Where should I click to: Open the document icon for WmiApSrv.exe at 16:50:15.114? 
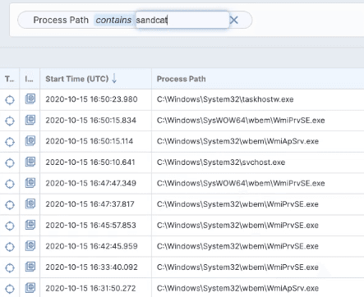click(x=30, y=141)
